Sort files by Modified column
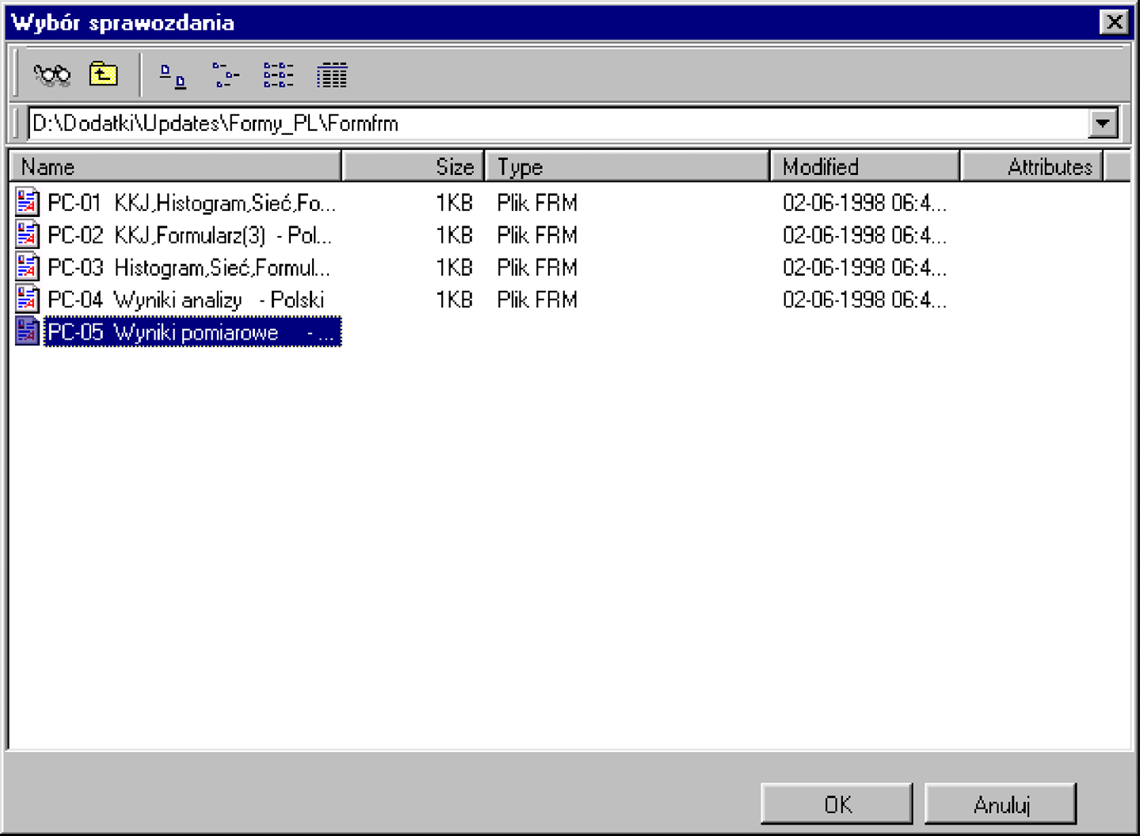Screen dimensions: 1140x836 864,166
